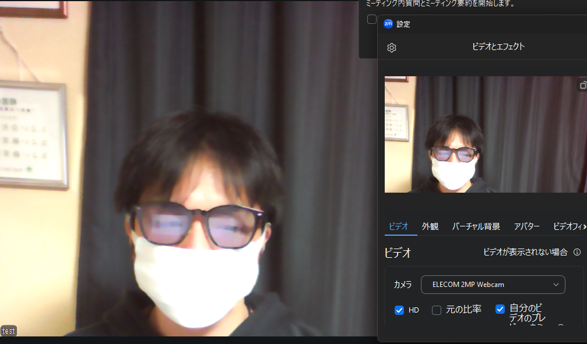Go to the truncated ビデオフィ tab

tap(567, 226)
